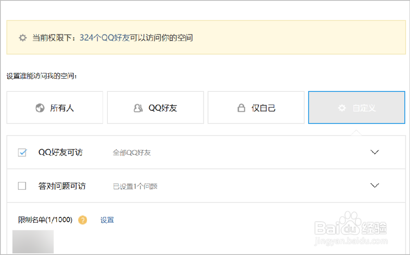Switch to the 所有人 access option
This screenshot has height=255, width=410.
(x=55, y=107)
